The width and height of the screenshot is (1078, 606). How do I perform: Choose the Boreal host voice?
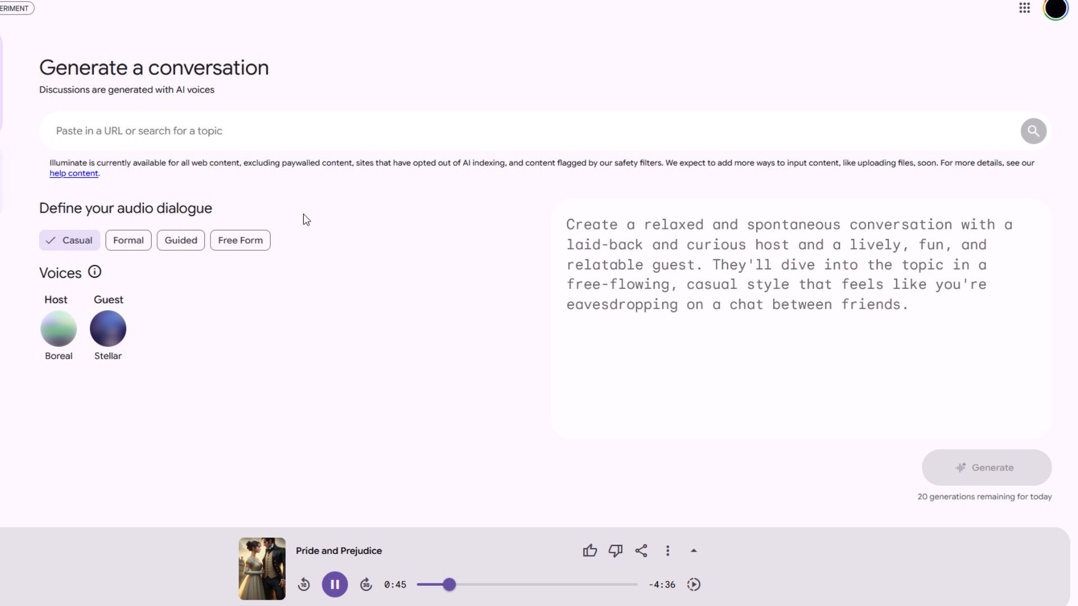coord(58,328)
